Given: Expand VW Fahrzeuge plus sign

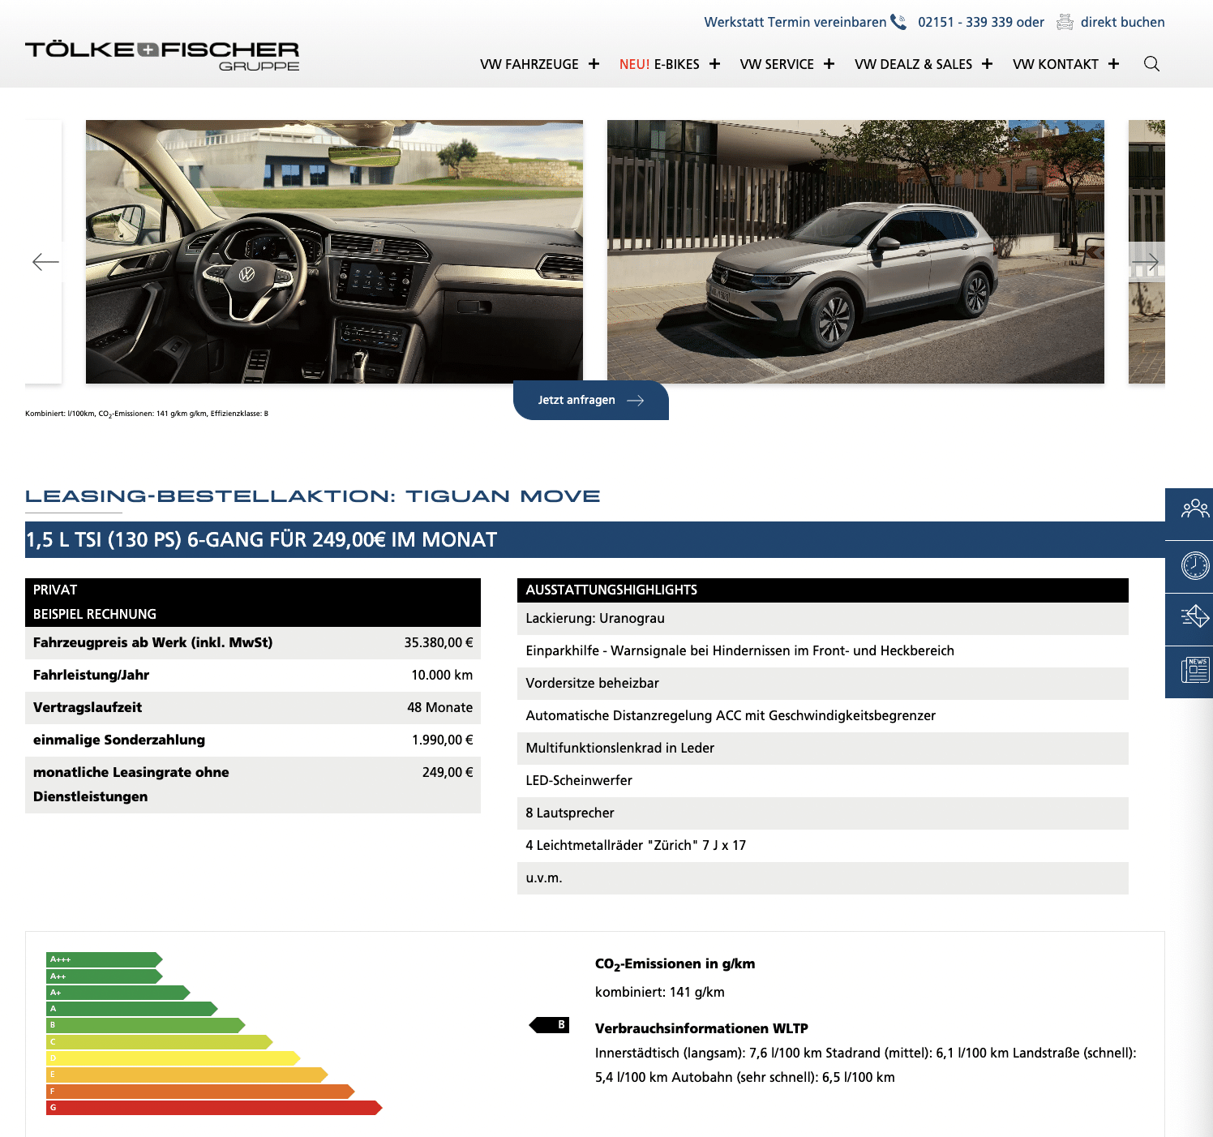Looking at the screenshot, I should tap(594, 64).
